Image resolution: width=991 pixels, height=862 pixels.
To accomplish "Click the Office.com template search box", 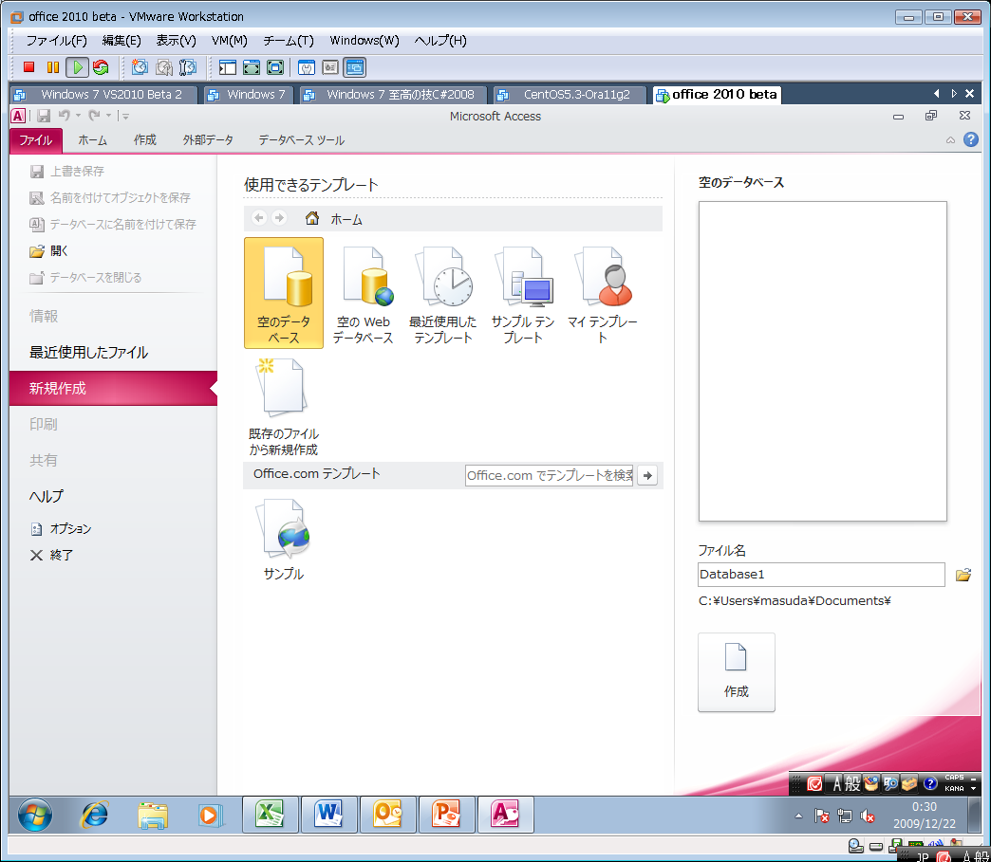I will (x=549, y=475).
